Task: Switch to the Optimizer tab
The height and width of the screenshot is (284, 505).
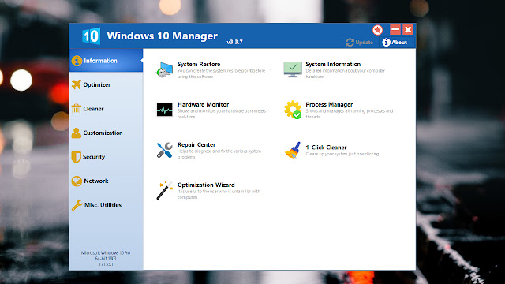Action: point(107,84)
